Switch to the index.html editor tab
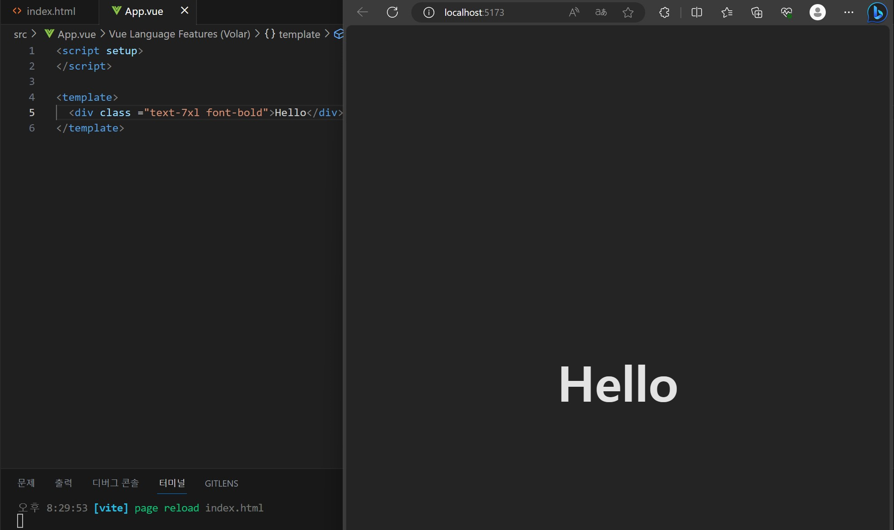This screenshot has height=530, width=894. pyautogui.click(x=51, y=12)
